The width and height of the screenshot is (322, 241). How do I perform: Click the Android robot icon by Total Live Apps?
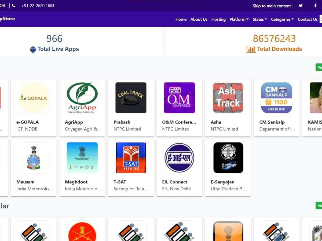(33, 50)
